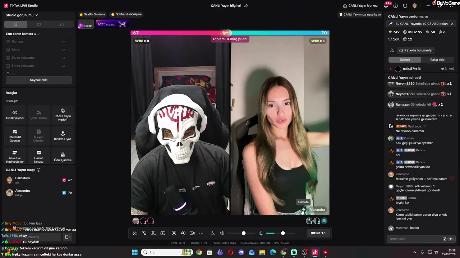Adjust the speaker volume slider handle
The height and width of the screenshot is (258, 460).
coord(244,233)
